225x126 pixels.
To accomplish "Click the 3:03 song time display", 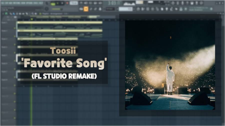I will [x=113, y=3].
